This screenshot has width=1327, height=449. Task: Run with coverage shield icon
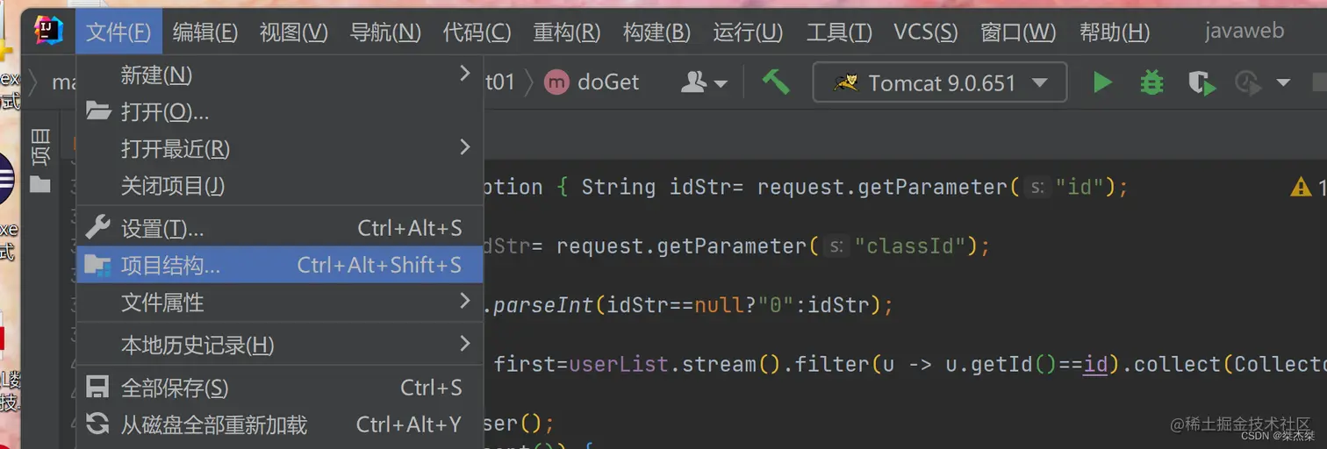[x=1201, y=83]
